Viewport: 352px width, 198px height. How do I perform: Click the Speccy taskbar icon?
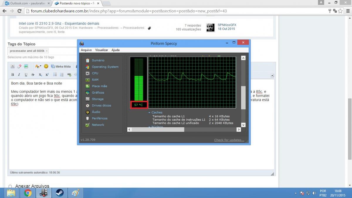tap(44, 193)
